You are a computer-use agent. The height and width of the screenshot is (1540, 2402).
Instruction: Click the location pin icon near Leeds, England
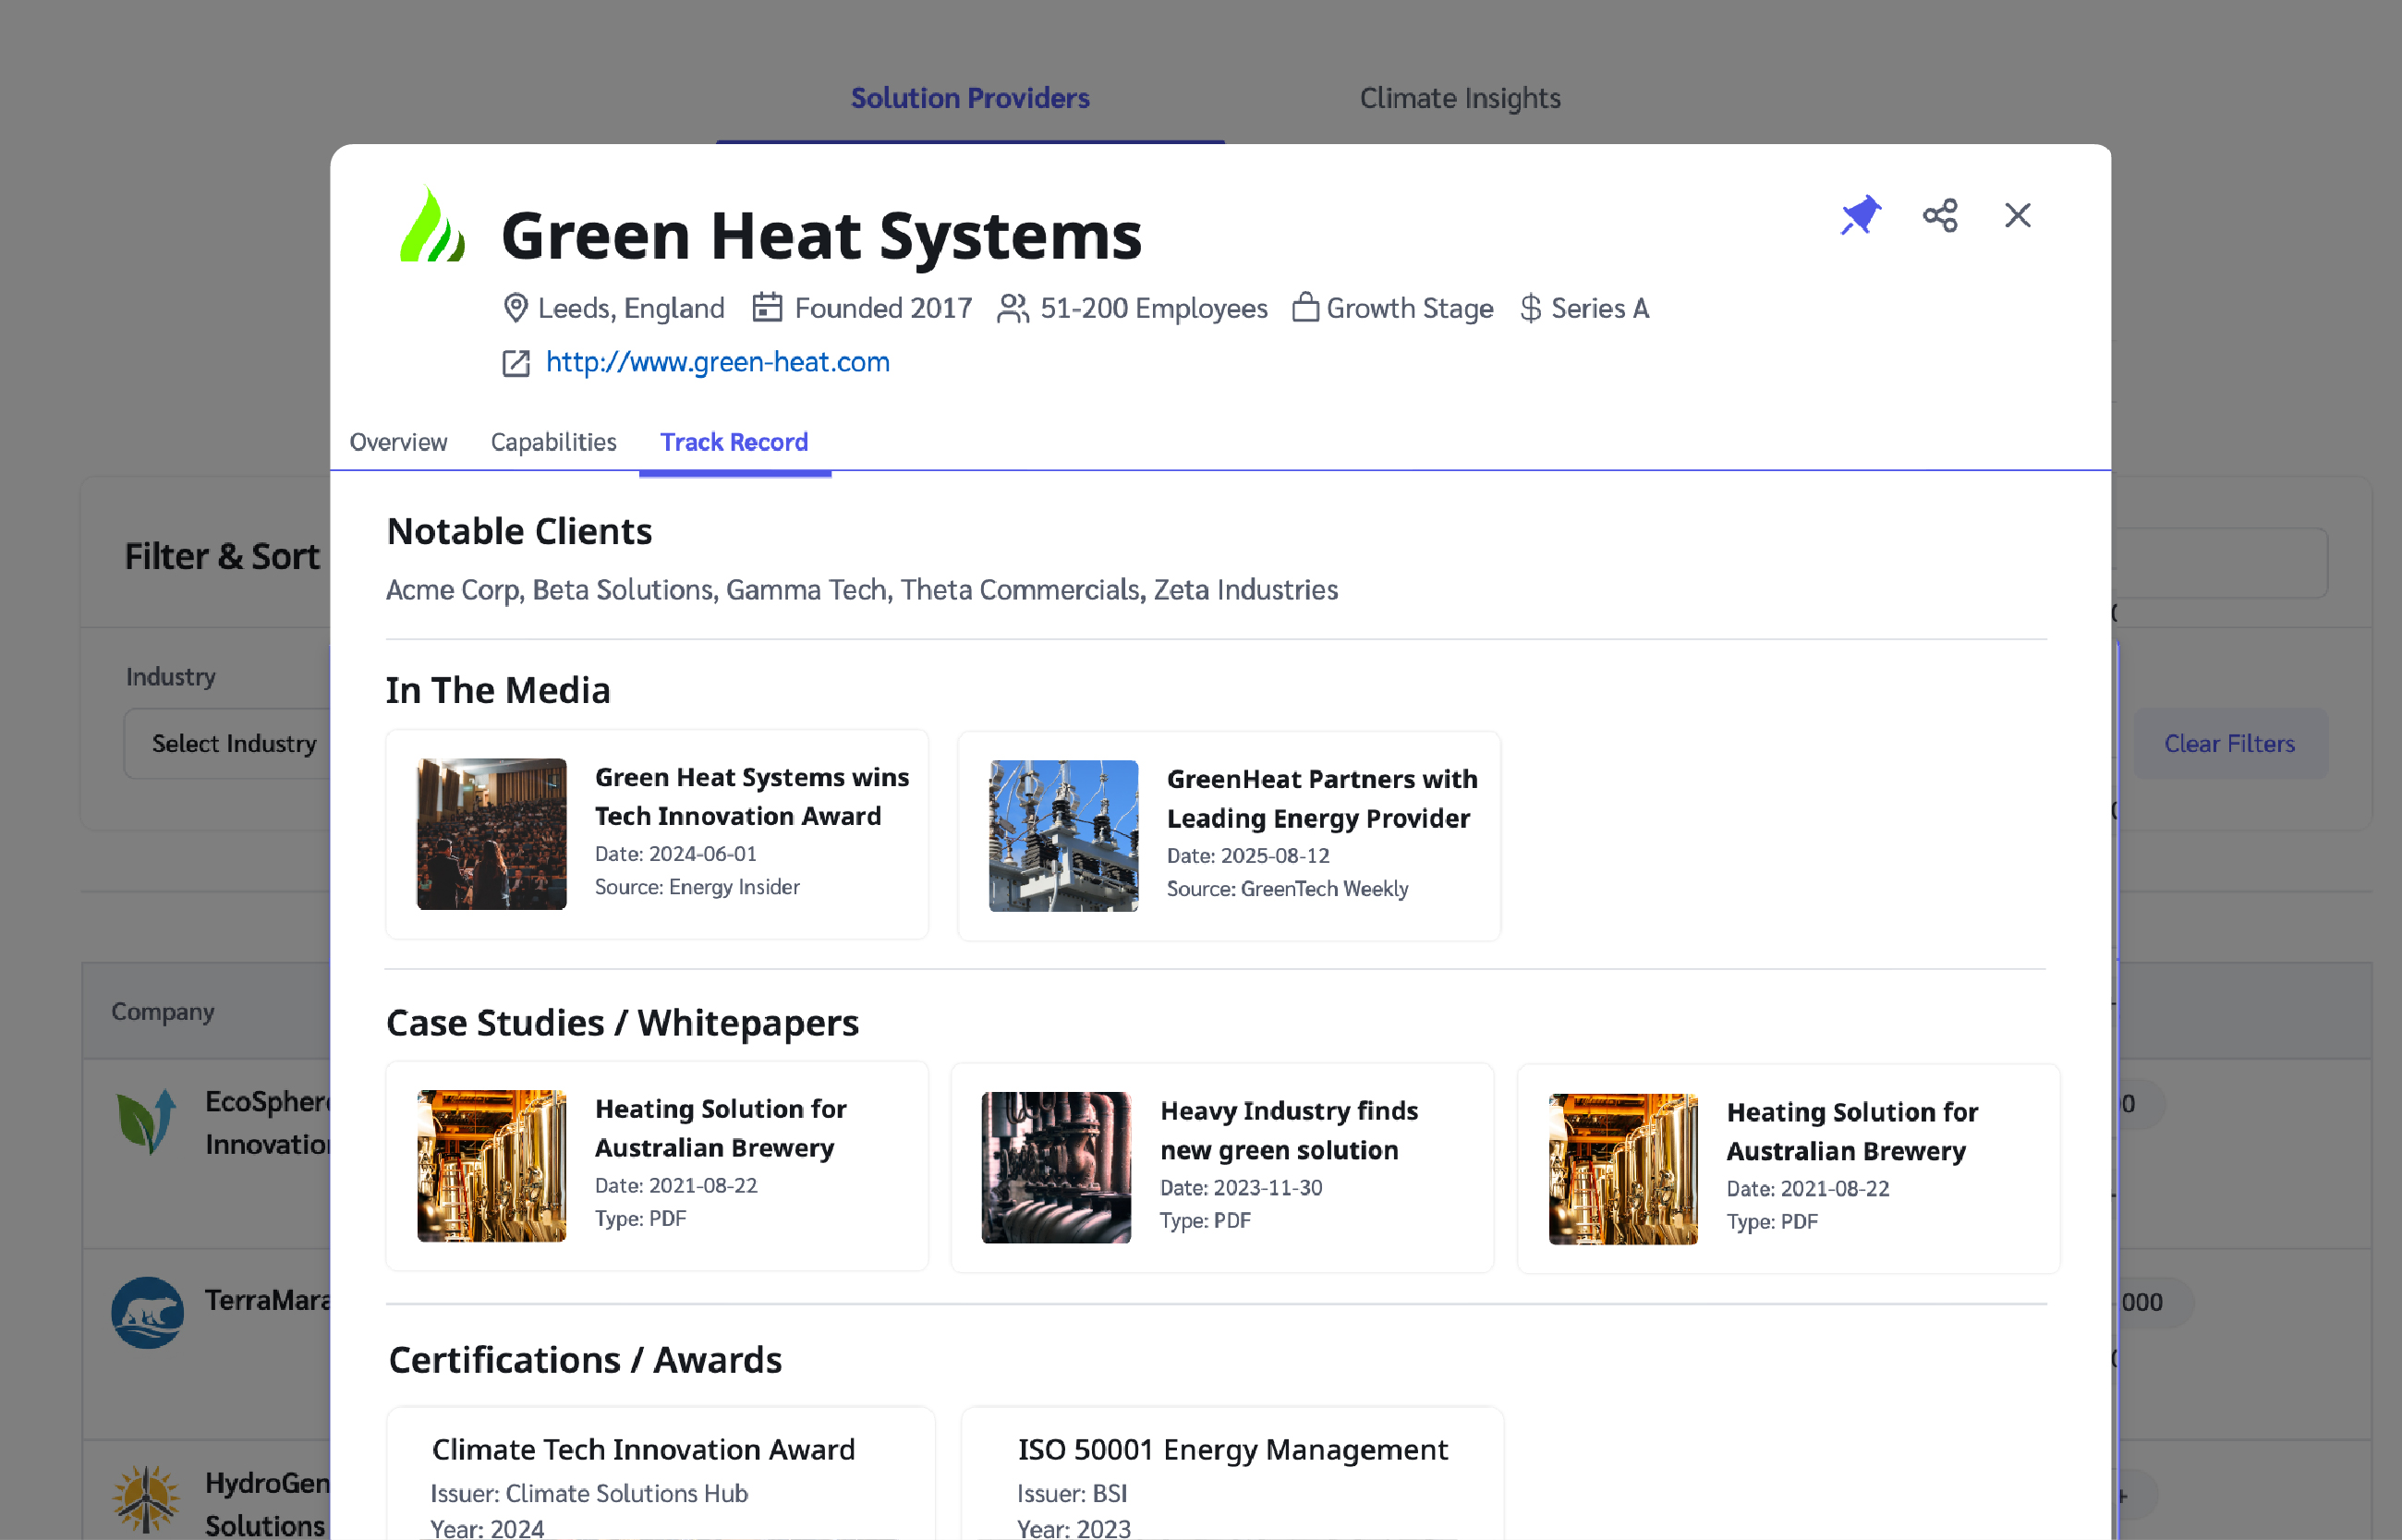click(x=515, y=308)
